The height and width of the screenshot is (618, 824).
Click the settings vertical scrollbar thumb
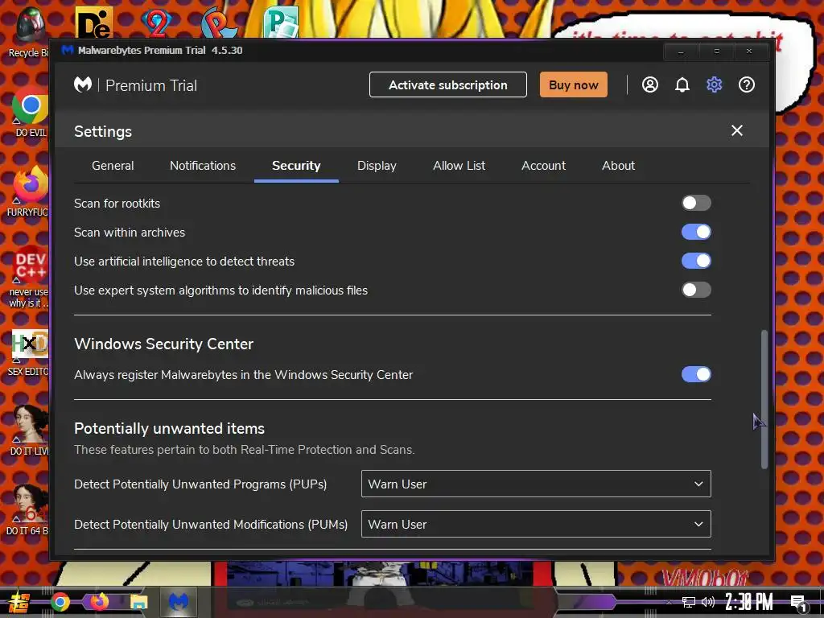[x=764, y=399]
